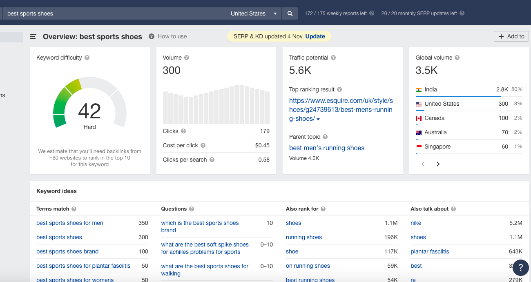Click the help icon next to Terms match

click(x=74, y=209)
